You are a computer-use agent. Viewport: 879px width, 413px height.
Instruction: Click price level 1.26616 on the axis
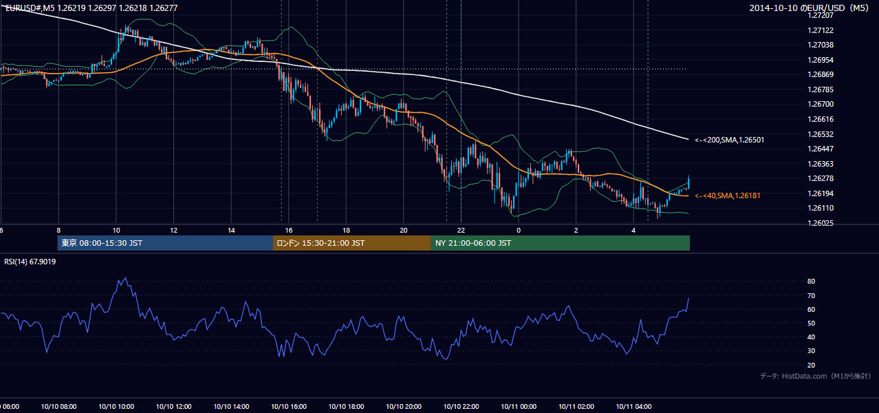point(821,119)
